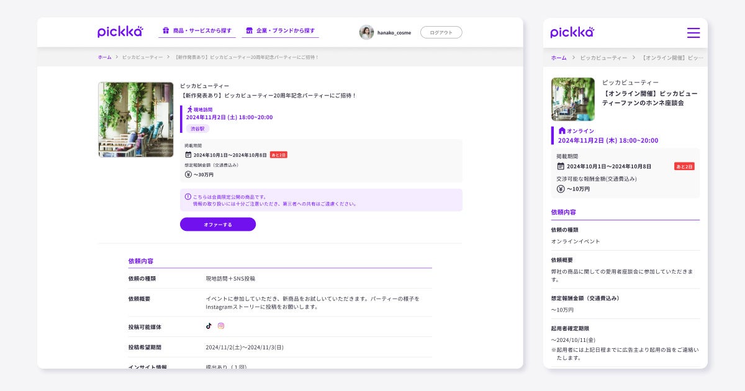Screen dimensions: 745x391
Task: Open the event thumbnail in mobile view
Action: click(573, 99)
